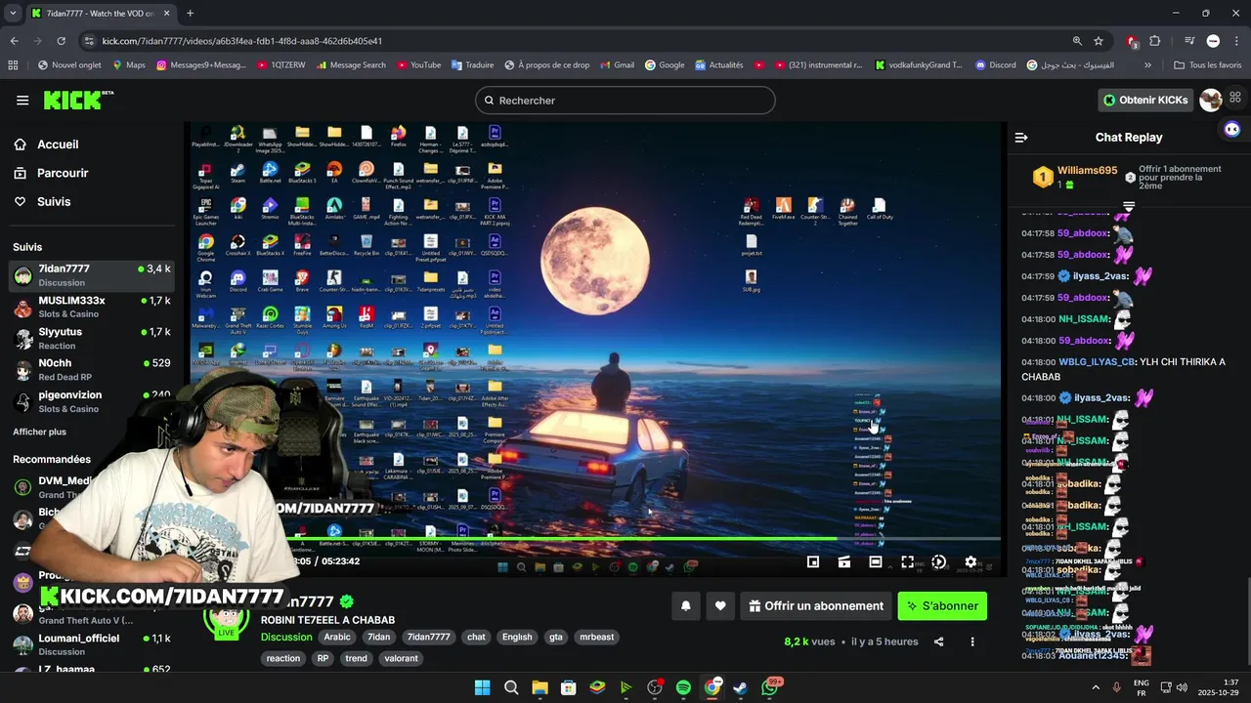Open the Discussion category link under the title
Image resolution: width=1251 pixels, height=703 pixels.
click(286, 637)
